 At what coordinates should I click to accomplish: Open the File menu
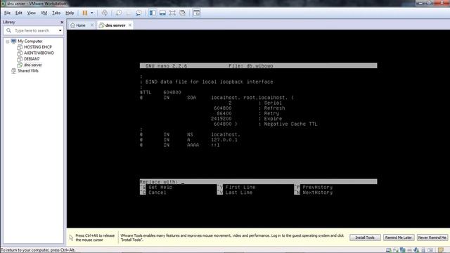pos(7,13)
